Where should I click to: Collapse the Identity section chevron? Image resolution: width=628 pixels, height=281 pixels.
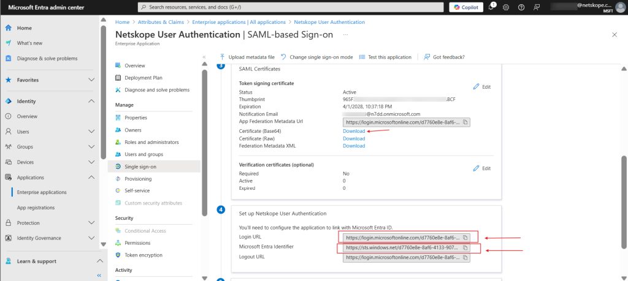(x=91, y=101)
